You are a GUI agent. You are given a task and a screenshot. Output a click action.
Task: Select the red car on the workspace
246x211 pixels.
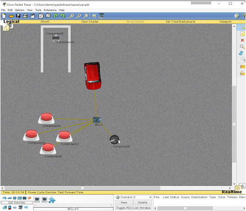(x=93, y=76)
